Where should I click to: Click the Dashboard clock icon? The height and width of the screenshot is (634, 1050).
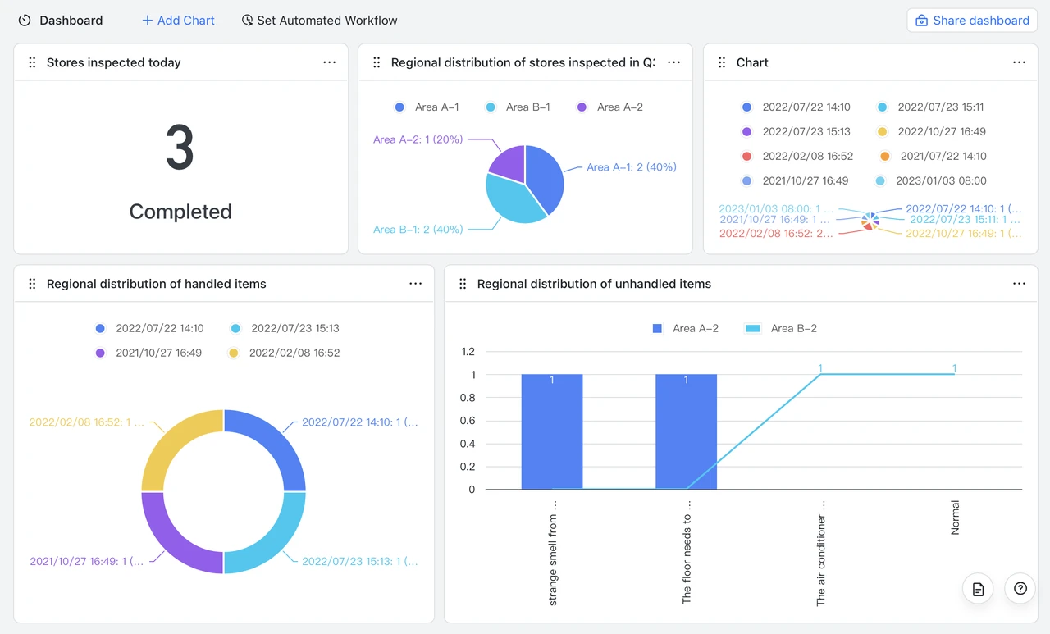coord(25,21)
